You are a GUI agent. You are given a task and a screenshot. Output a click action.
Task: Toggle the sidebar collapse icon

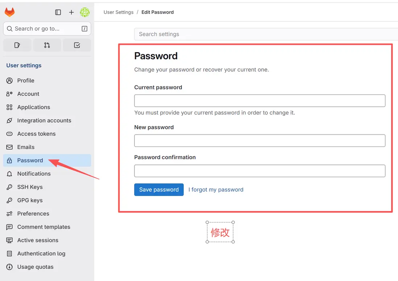[x=58, y=12]
